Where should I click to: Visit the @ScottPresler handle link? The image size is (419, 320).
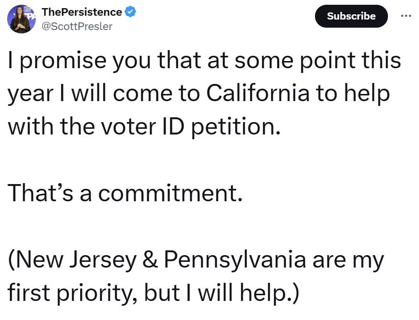pyautogui.click(x=77, y=26)
